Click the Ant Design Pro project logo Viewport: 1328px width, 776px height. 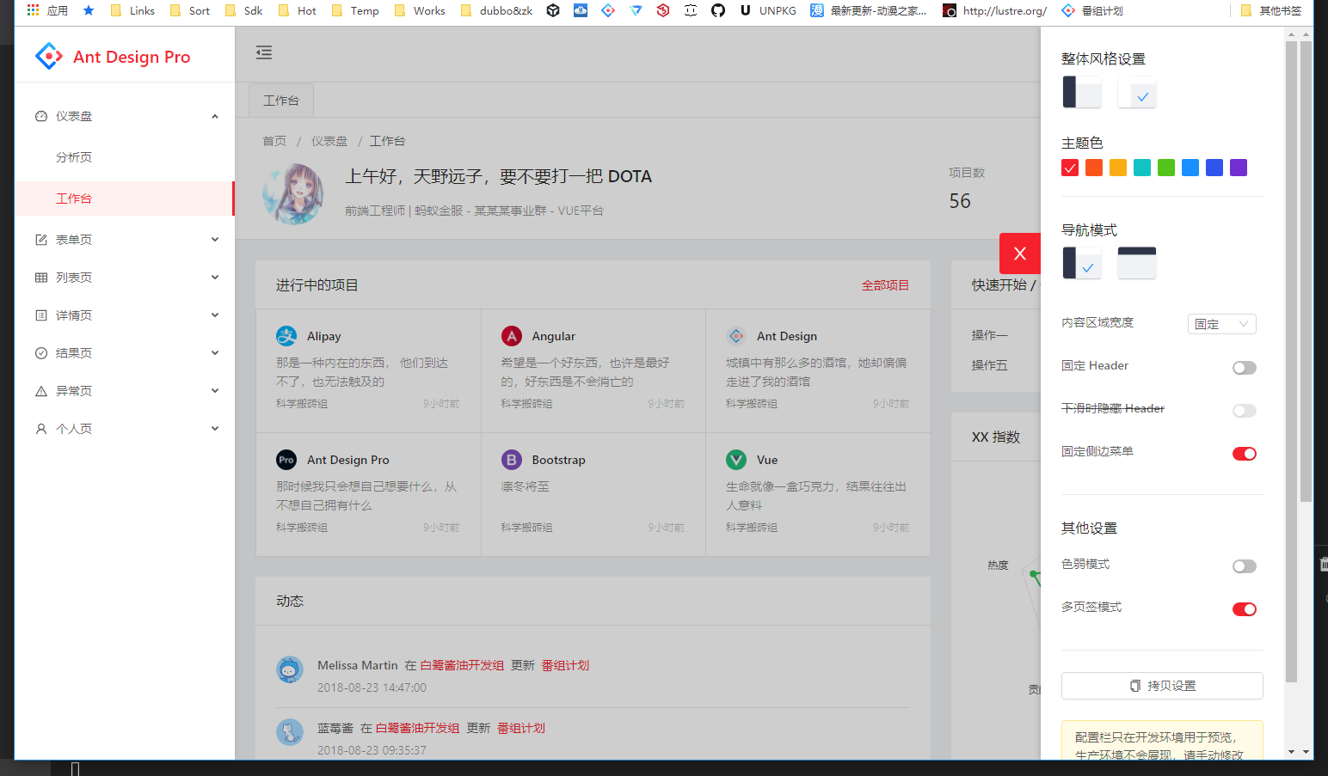coord(286,460)
